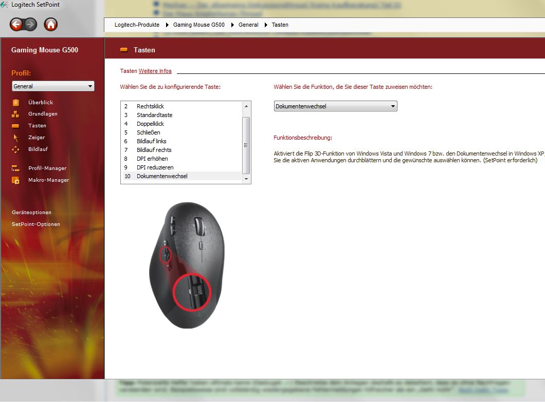Select button 10 Dokumentenwechsel in list
This screenshot has height=402, width=545.
pos(182,176)
